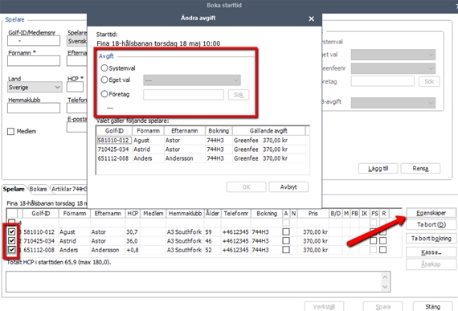Click the HCP input field

75,87
